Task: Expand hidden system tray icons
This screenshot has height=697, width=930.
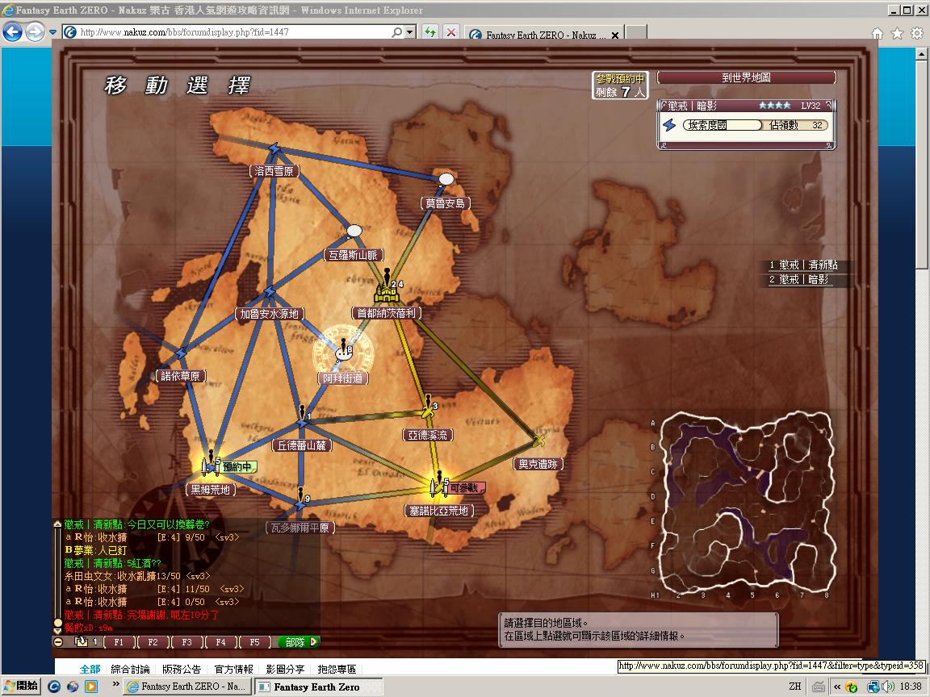Action: coord(839,687)
